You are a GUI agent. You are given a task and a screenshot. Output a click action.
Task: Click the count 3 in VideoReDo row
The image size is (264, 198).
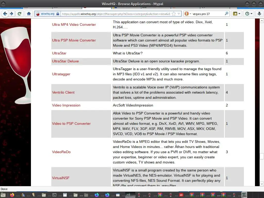[227, 152]
